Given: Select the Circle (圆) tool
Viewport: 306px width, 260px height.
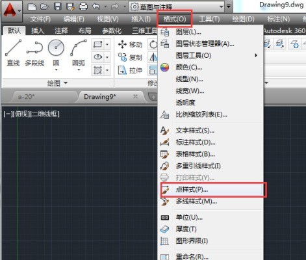Looking at the screenshot, I should click(x=56, y=53).
